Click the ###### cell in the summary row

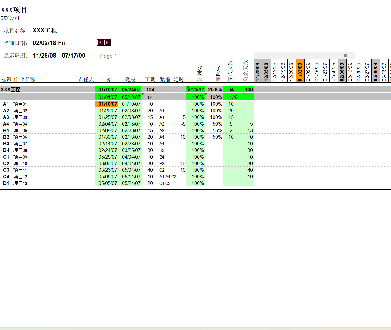(196, 89)
